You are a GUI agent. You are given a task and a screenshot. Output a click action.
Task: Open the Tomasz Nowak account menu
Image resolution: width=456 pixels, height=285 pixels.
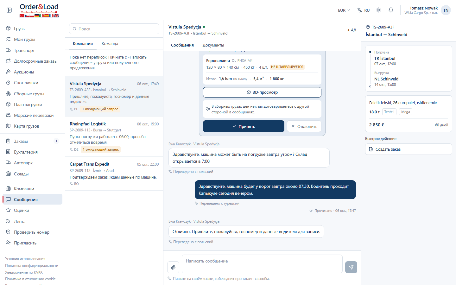click(427, 10)
